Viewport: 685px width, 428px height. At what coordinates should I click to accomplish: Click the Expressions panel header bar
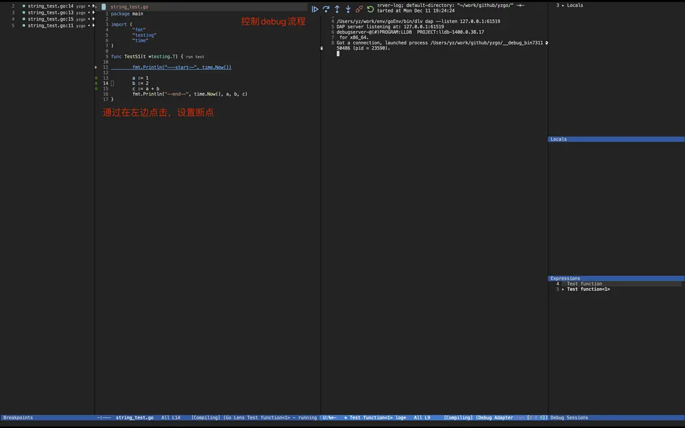(x=616, y=278)
